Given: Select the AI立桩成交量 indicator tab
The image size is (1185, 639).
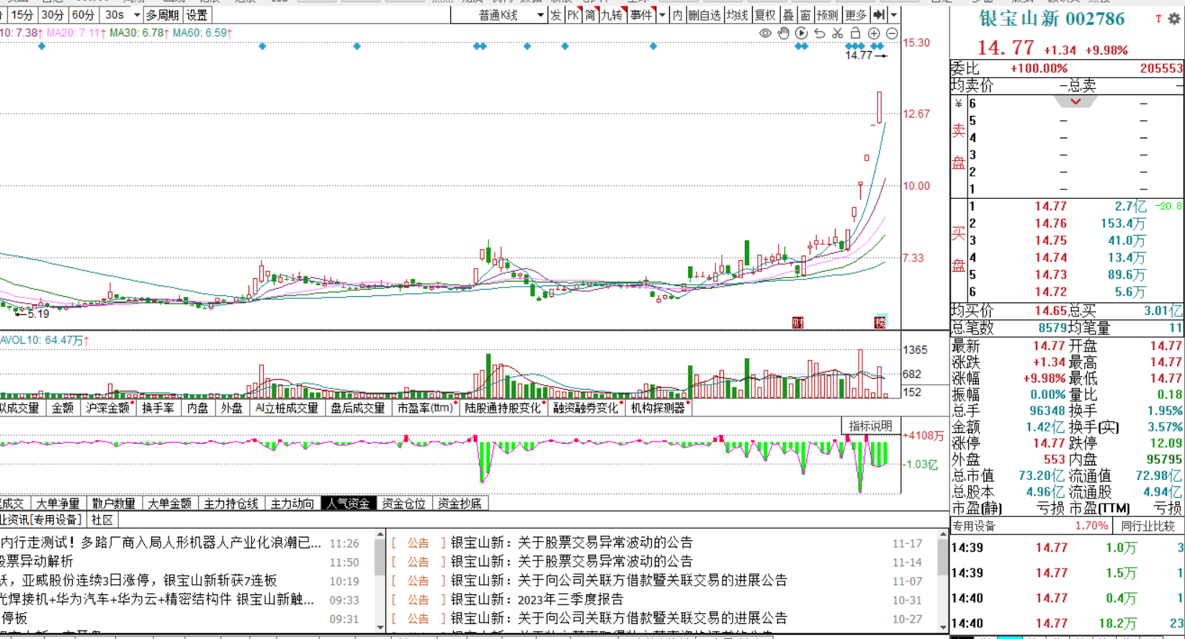Looking at the screenshot, I should (287, 408).
